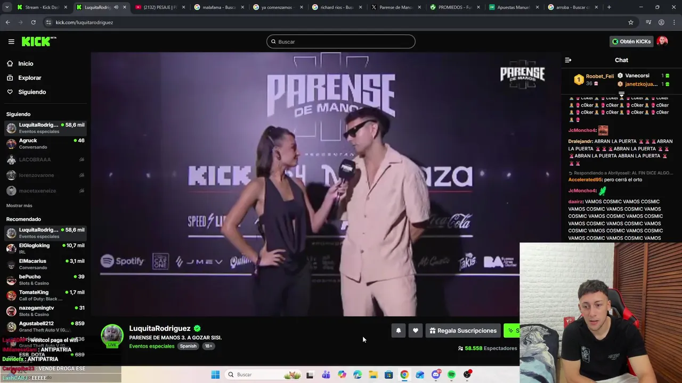Open the Windows Start menu
The height and width of the screenshot is (383, 682).
click(215, 374)
